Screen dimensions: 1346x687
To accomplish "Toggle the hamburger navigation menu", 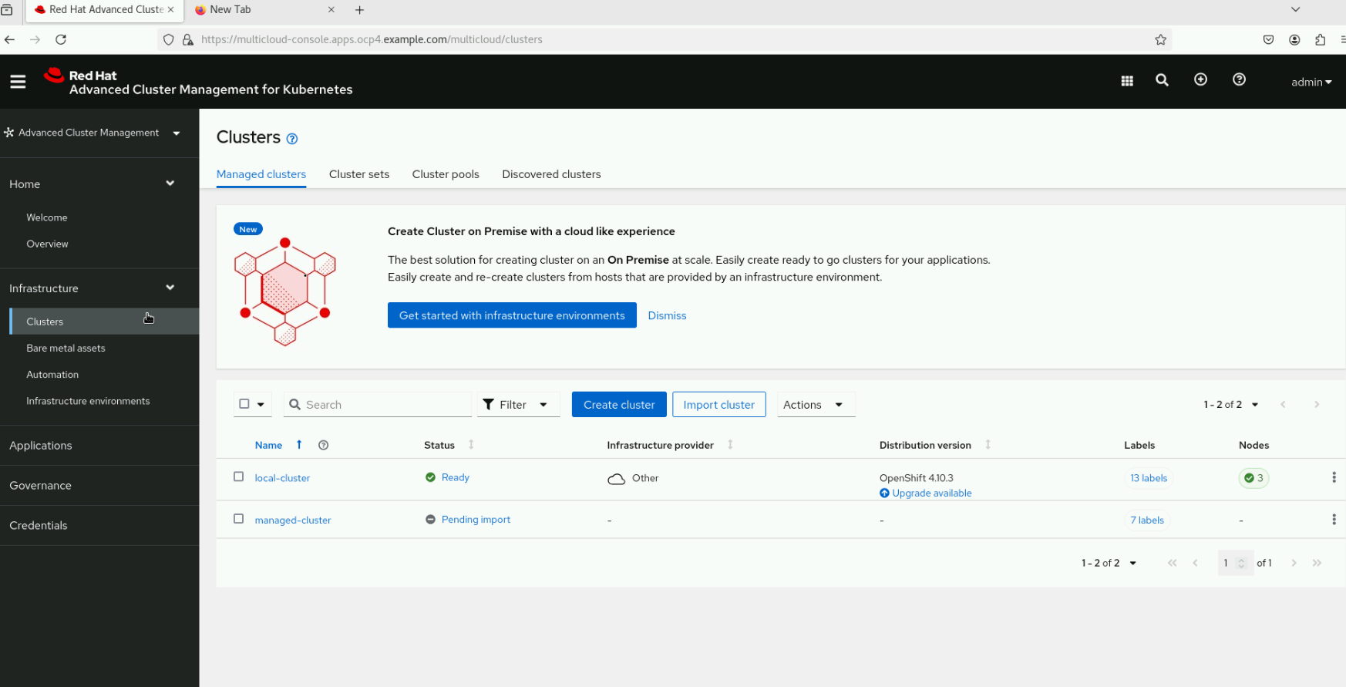I will (18, 81).
